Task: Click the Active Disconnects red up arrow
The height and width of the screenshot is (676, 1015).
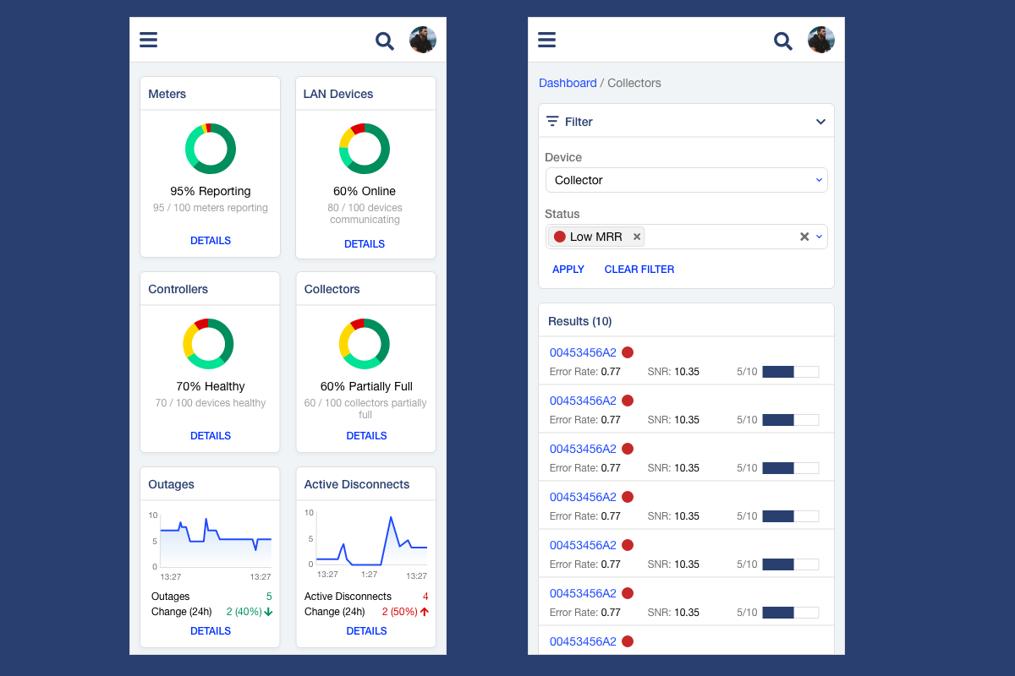Action: click(425, 612)
